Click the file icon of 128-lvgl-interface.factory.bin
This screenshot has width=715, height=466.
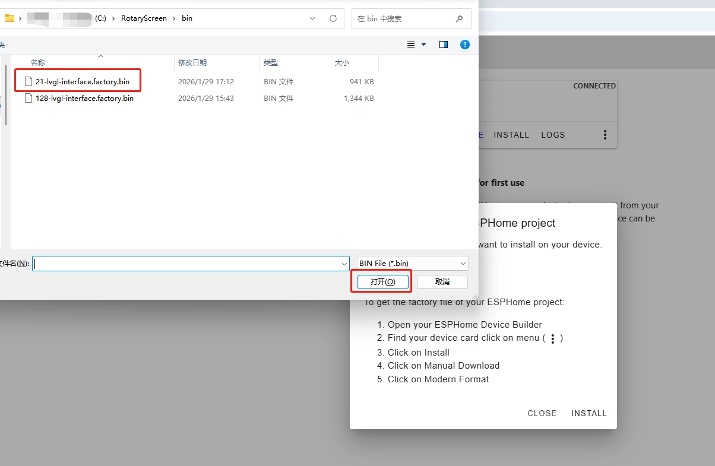(x=28, y=98)
